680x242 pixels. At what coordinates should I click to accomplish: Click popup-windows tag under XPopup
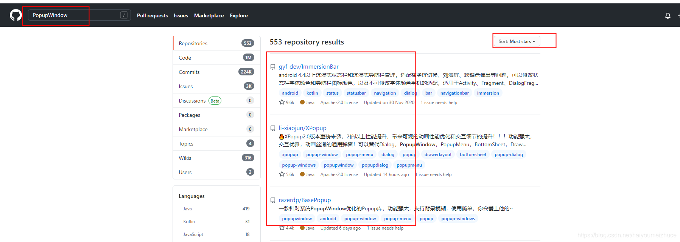tap(299, 165)
